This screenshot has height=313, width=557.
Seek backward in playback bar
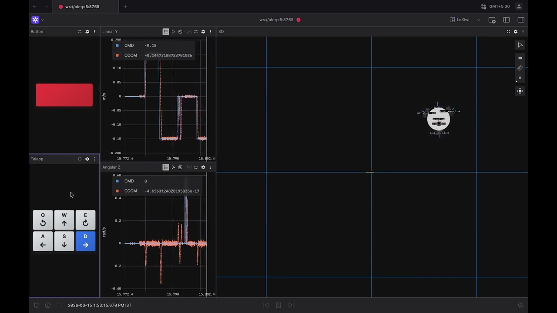[x=266, y=305]
